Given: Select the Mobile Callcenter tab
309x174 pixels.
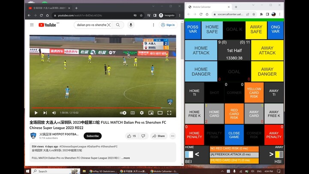Looking at the screenshot, I should (x=209, y=7).
